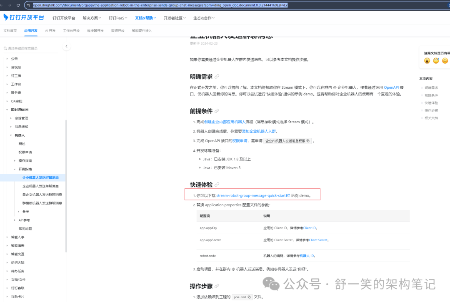Jump to 前提条件 in page contents
Image resolution: width=450 pixels, height=302 pixels.
(x=431, y=95)
